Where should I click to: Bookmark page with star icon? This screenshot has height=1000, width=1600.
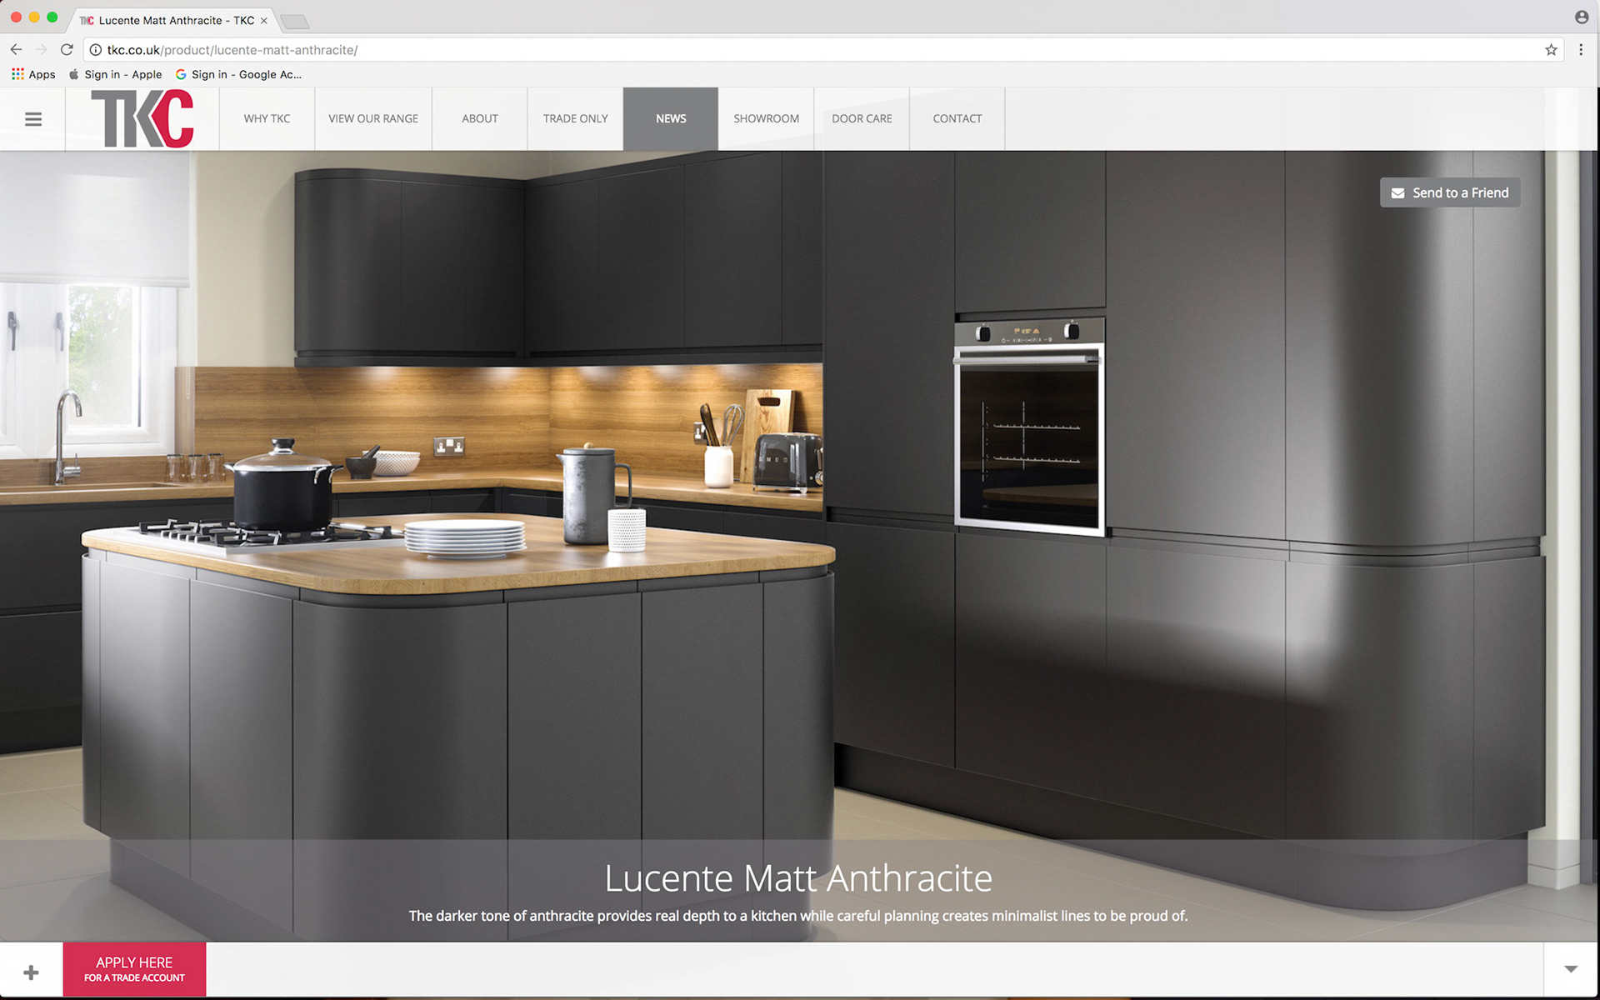pos(1551,50)
